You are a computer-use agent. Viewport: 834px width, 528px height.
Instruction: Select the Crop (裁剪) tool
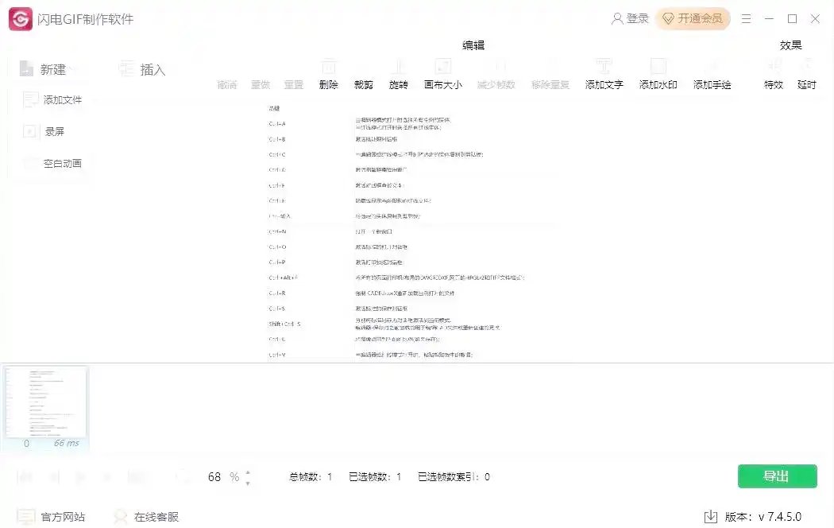pos(363,75)
